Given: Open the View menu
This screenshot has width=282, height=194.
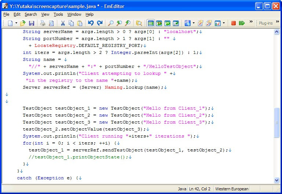Looking at the screenshot, I should [x=45, y=14].
